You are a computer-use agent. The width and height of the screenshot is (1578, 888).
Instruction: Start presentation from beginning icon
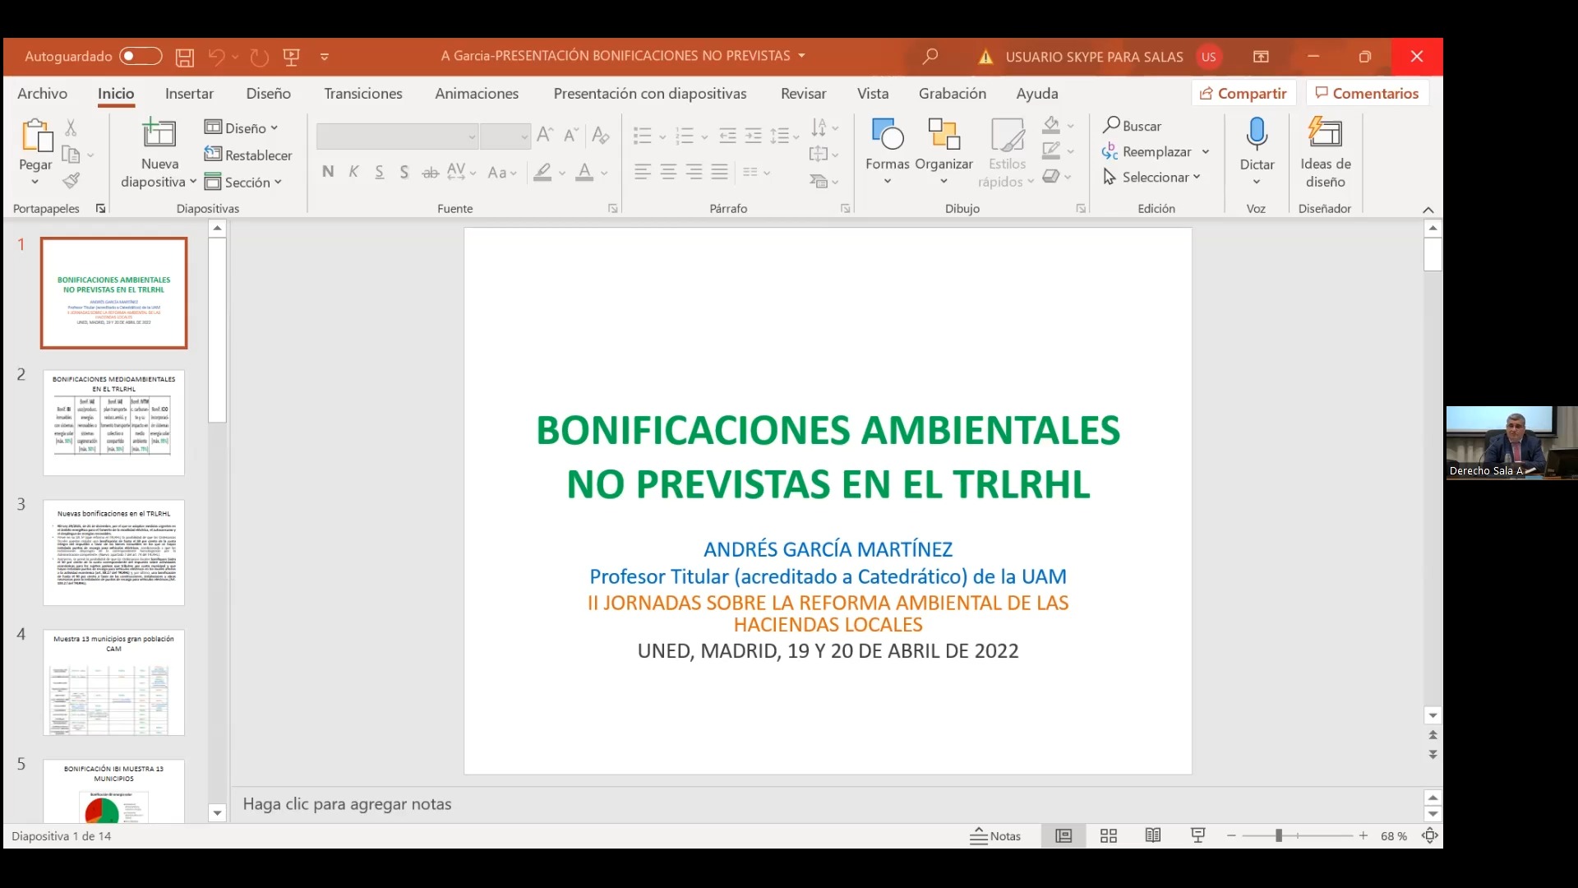(x=291, y=57)
